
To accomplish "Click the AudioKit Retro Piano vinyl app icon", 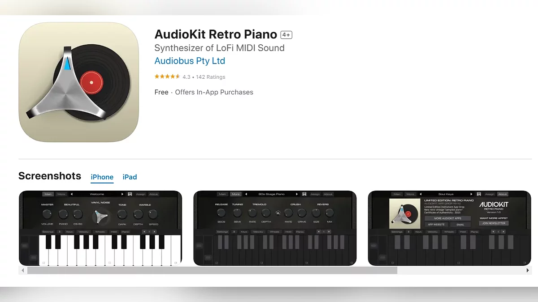I will pos(78,82).
